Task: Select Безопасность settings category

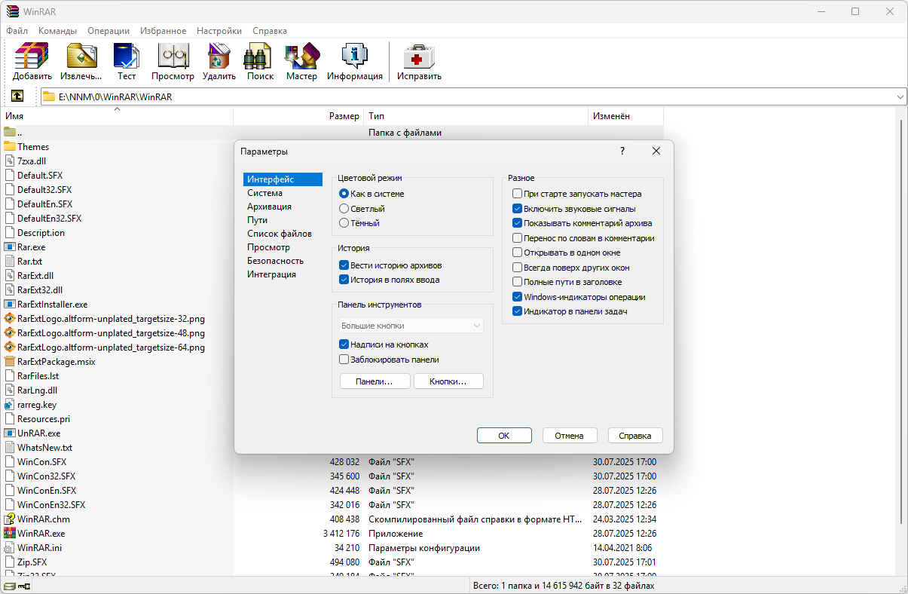Action: [275, 261]
